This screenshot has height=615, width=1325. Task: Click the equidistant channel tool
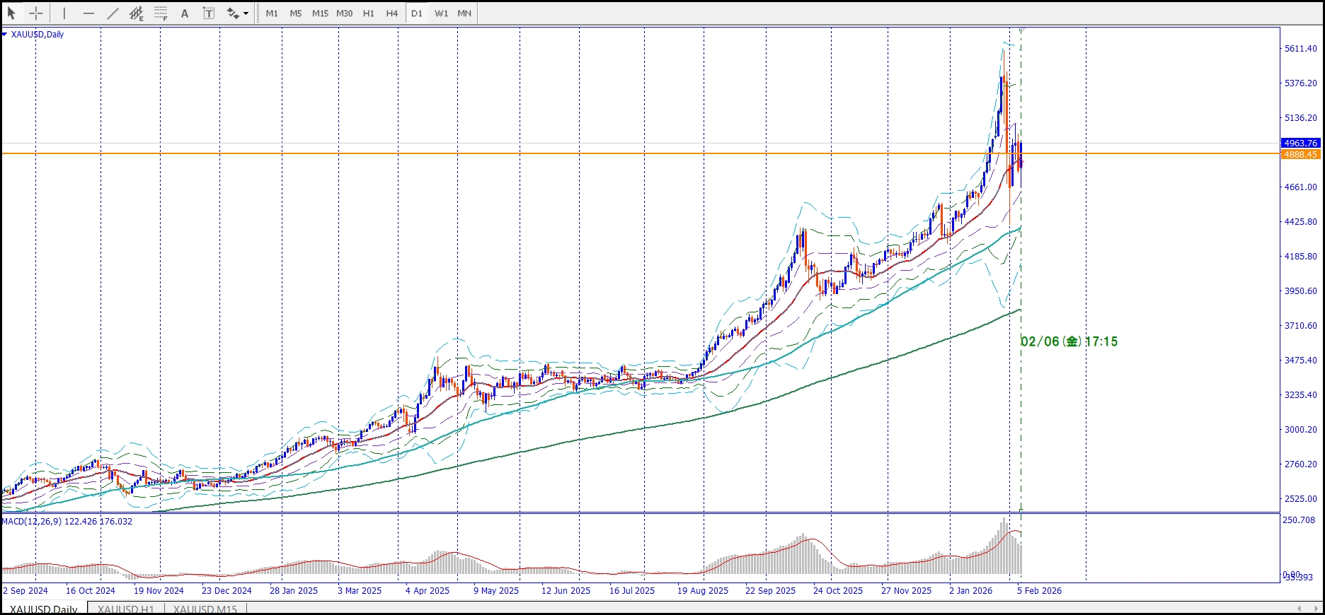pyautogui.click(x=137, y=13)
